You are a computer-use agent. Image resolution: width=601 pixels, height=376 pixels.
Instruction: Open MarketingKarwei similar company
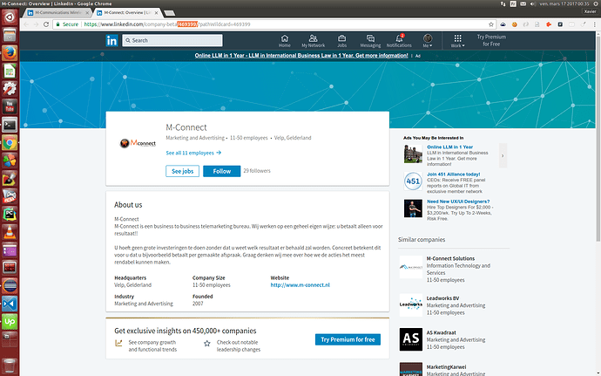pyautogui.click(x=446, y=366)
